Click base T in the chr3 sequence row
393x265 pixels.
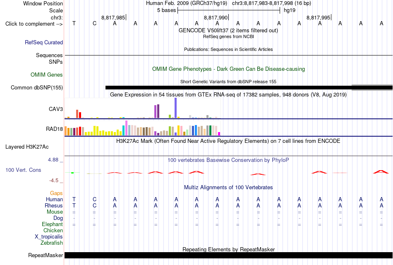(x=74, y=23)
